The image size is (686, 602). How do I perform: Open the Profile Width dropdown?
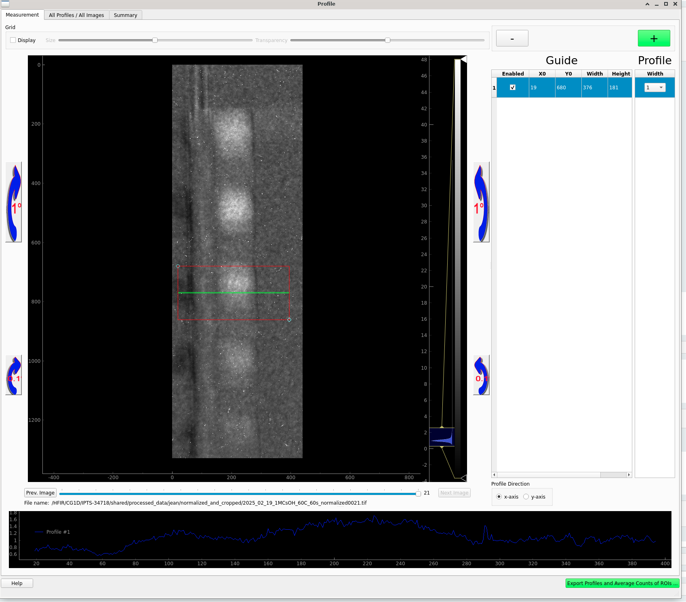coord(654,88)
